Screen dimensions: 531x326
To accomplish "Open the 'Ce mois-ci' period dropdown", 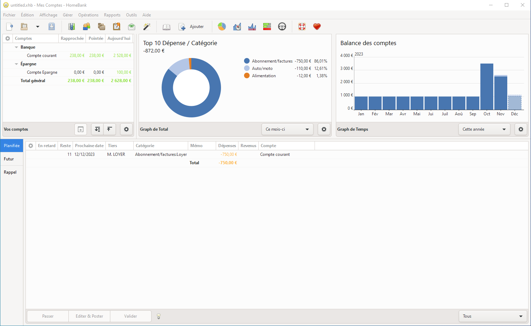I will [287, 129].
